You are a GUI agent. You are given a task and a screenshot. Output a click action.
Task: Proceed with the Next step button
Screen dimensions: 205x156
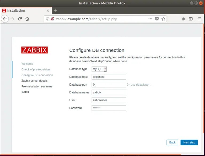pos(189,142)
